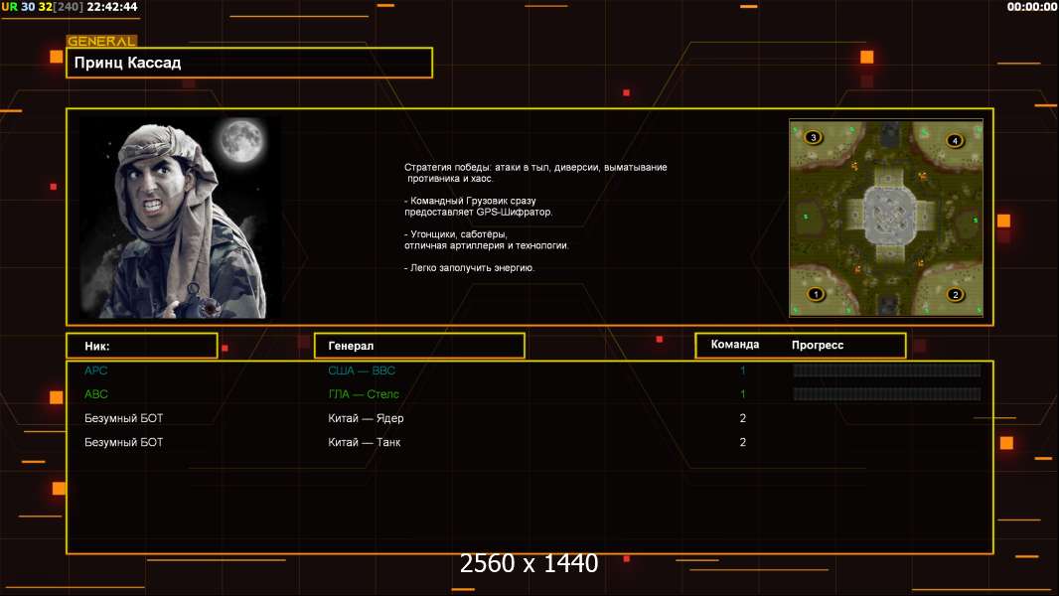
Task: Click team number of player ABC
Action: 742,394
